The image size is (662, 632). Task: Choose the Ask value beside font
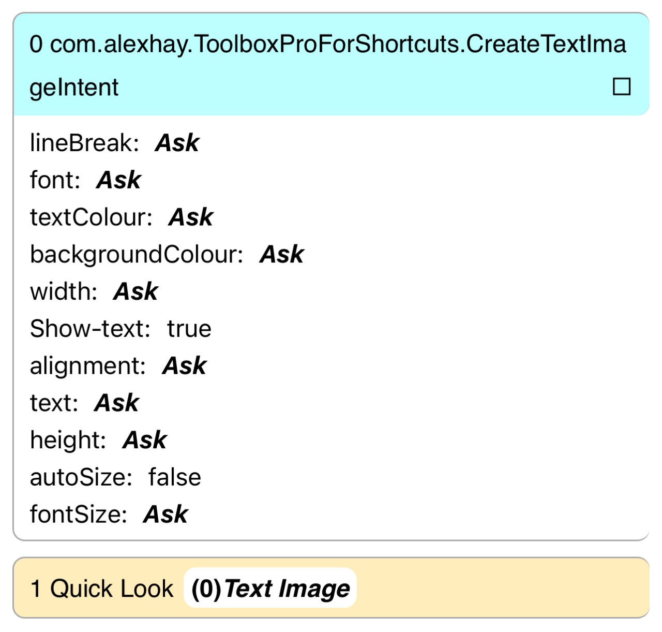pyautogui.click(x=118, y=180)
